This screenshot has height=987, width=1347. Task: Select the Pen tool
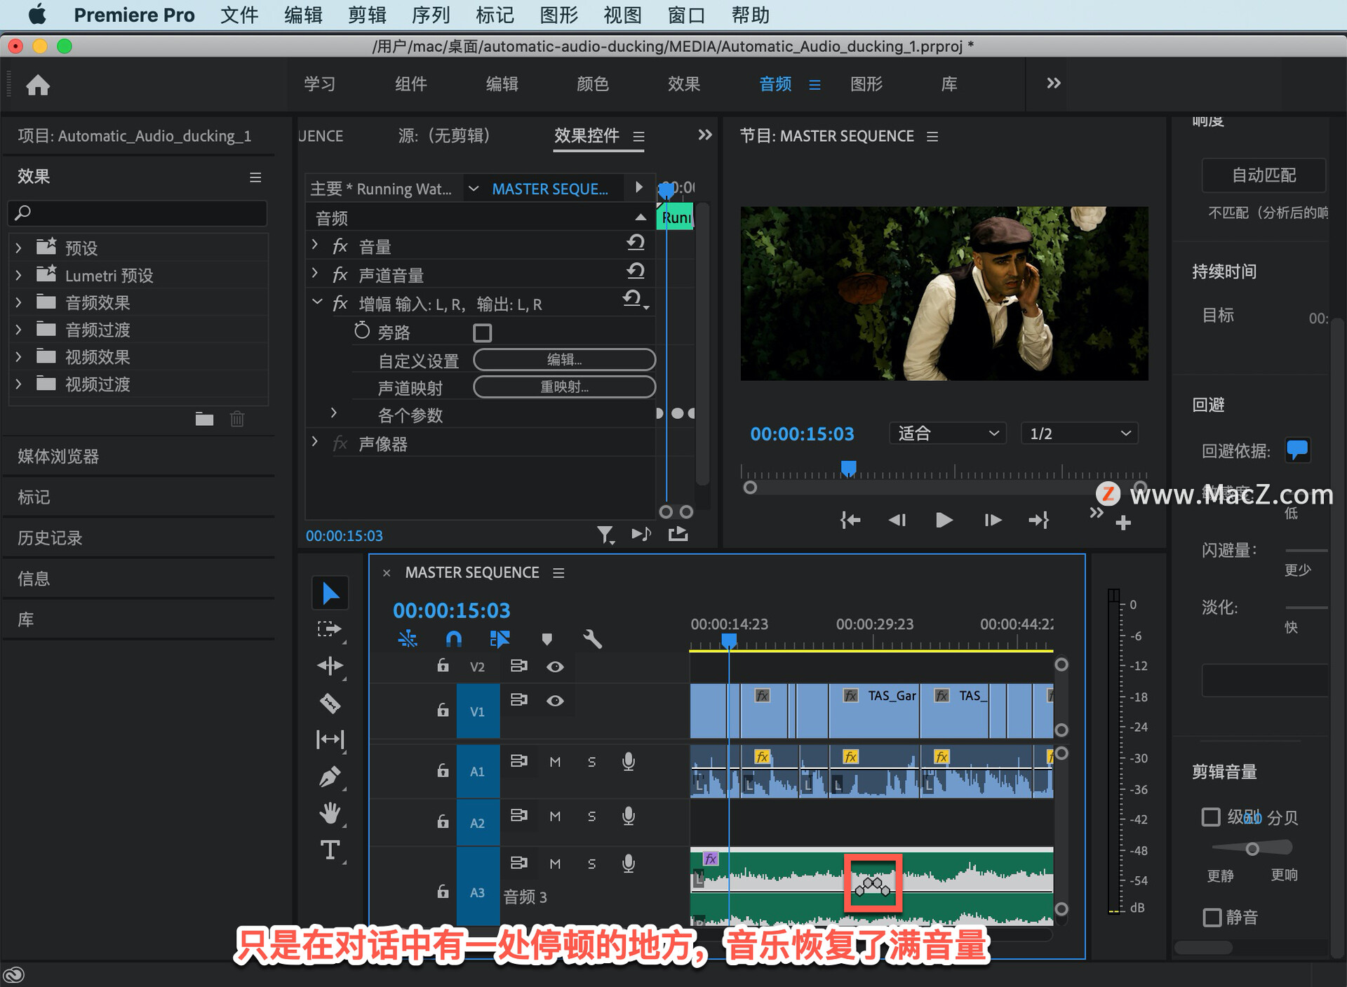tap(330, 777)
